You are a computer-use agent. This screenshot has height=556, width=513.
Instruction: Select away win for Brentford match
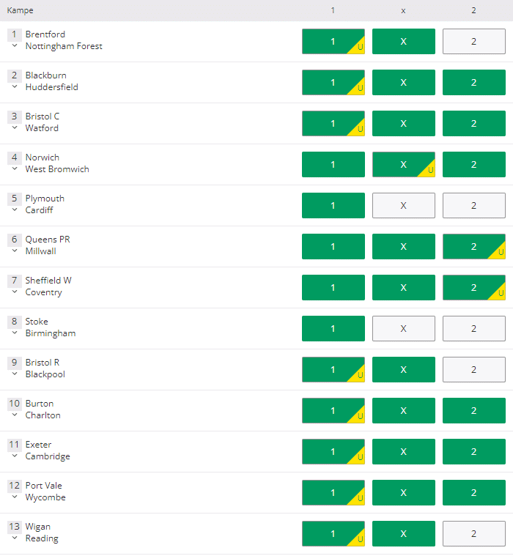click(x=473, y=42)
